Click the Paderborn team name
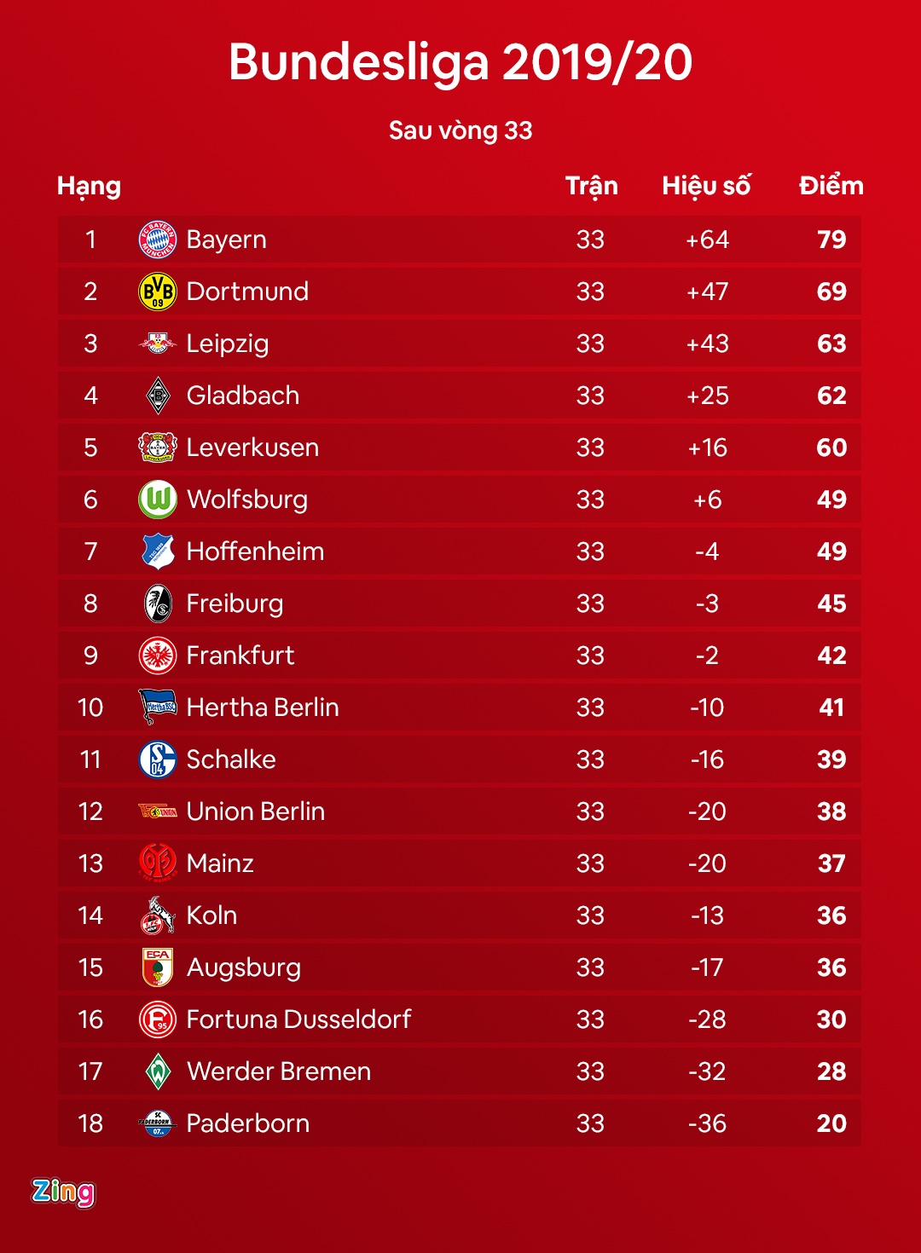 pos(248,1123)
